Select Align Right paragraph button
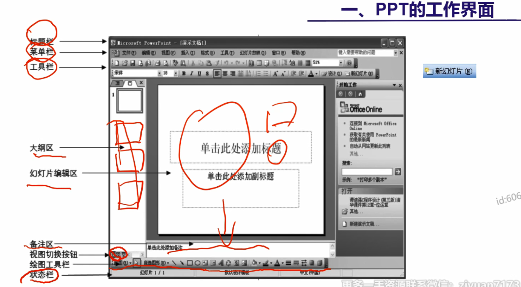Viewport: 521px width, 287px height. (x=232, y=73)
